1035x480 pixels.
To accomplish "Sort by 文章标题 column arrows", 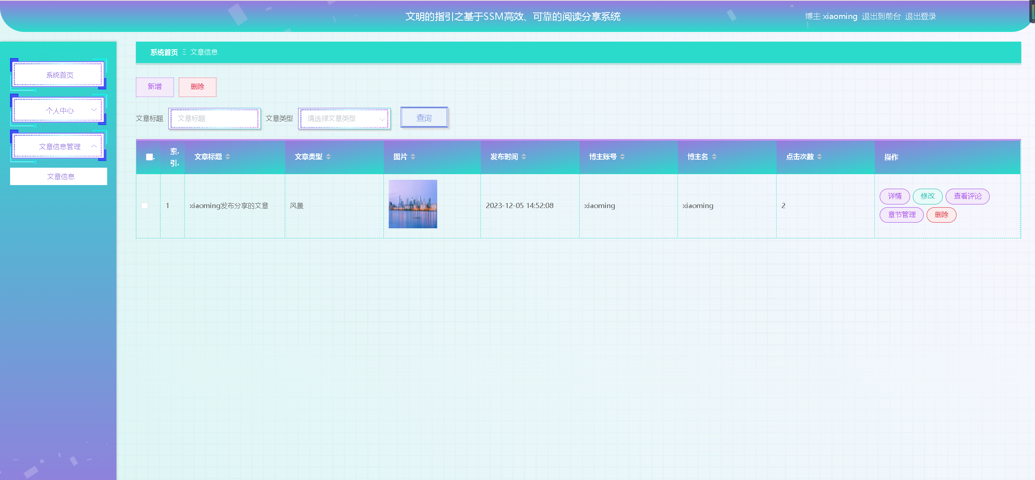I will coord(228,157).
